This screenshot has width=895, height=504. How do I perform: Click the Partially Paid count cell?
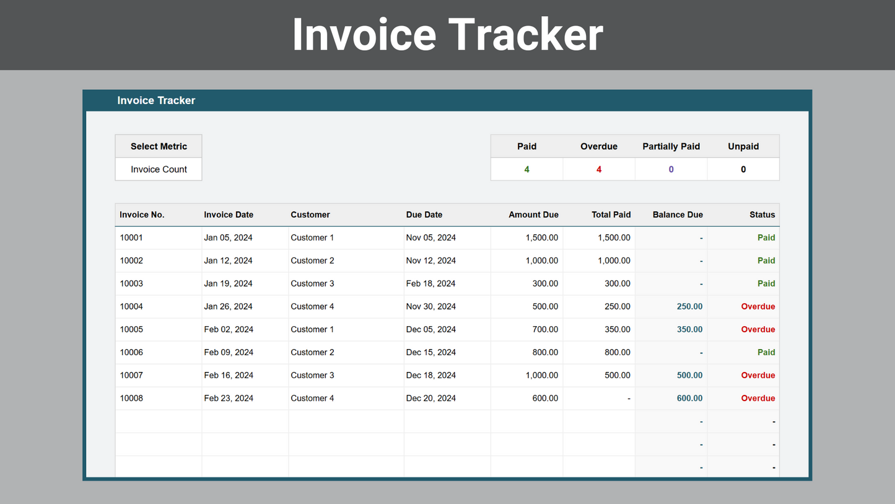point(671,169)
